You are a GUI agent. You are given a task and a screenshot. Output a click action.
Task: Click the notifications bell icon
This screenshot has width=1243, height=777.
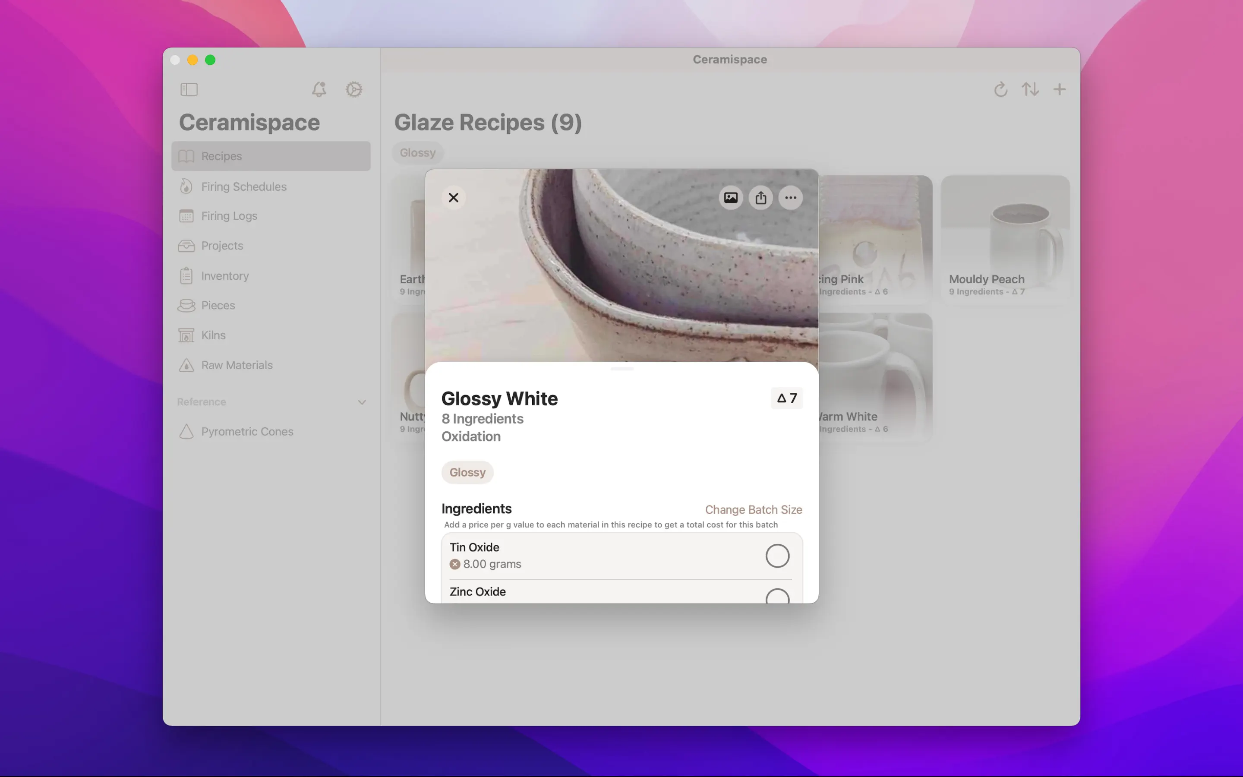coord(319,89)
